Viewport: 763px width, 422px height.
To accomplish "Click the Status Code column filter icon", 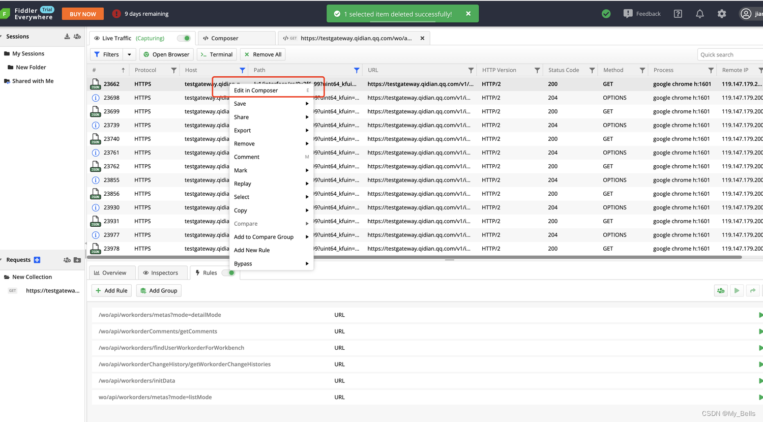I will pyautogui.click(x=592, y=70).
